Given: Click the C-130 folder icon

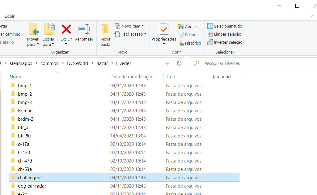Looking at the screenshot, I should point(13,152).
